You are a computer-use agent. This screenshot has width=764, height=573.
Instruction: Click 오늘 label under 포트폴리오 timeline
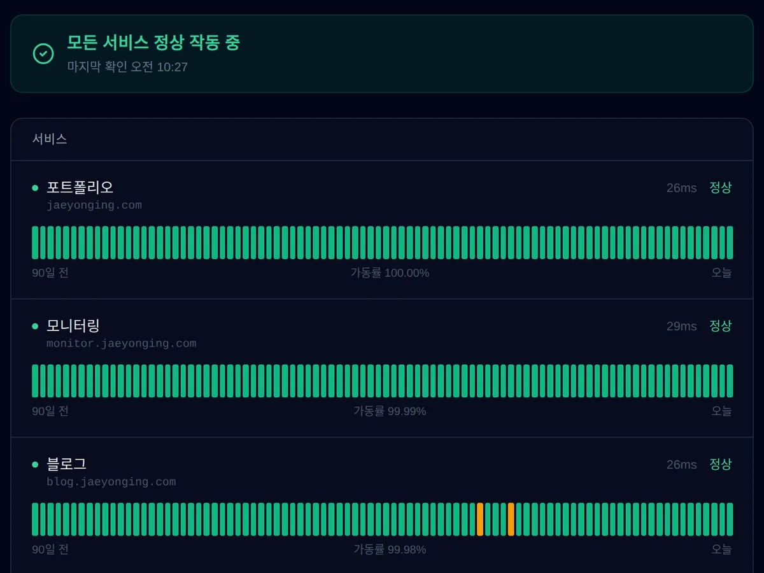(x=721, y=272)
